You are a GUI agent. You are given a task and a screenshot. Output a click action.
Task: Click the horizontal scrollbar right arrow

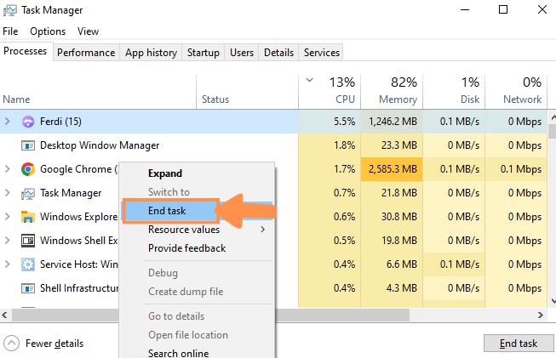[541, 315]
